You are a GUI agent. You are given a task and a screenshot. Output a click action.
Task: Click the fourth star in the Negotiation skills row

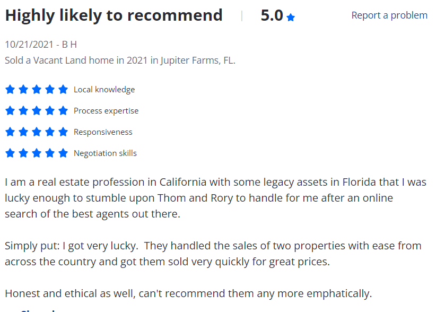[50, 153]
